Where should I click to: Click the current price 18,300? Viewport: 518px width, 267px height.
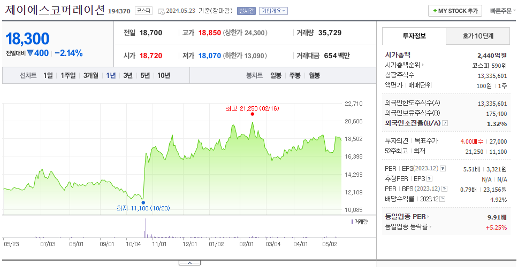27,39
